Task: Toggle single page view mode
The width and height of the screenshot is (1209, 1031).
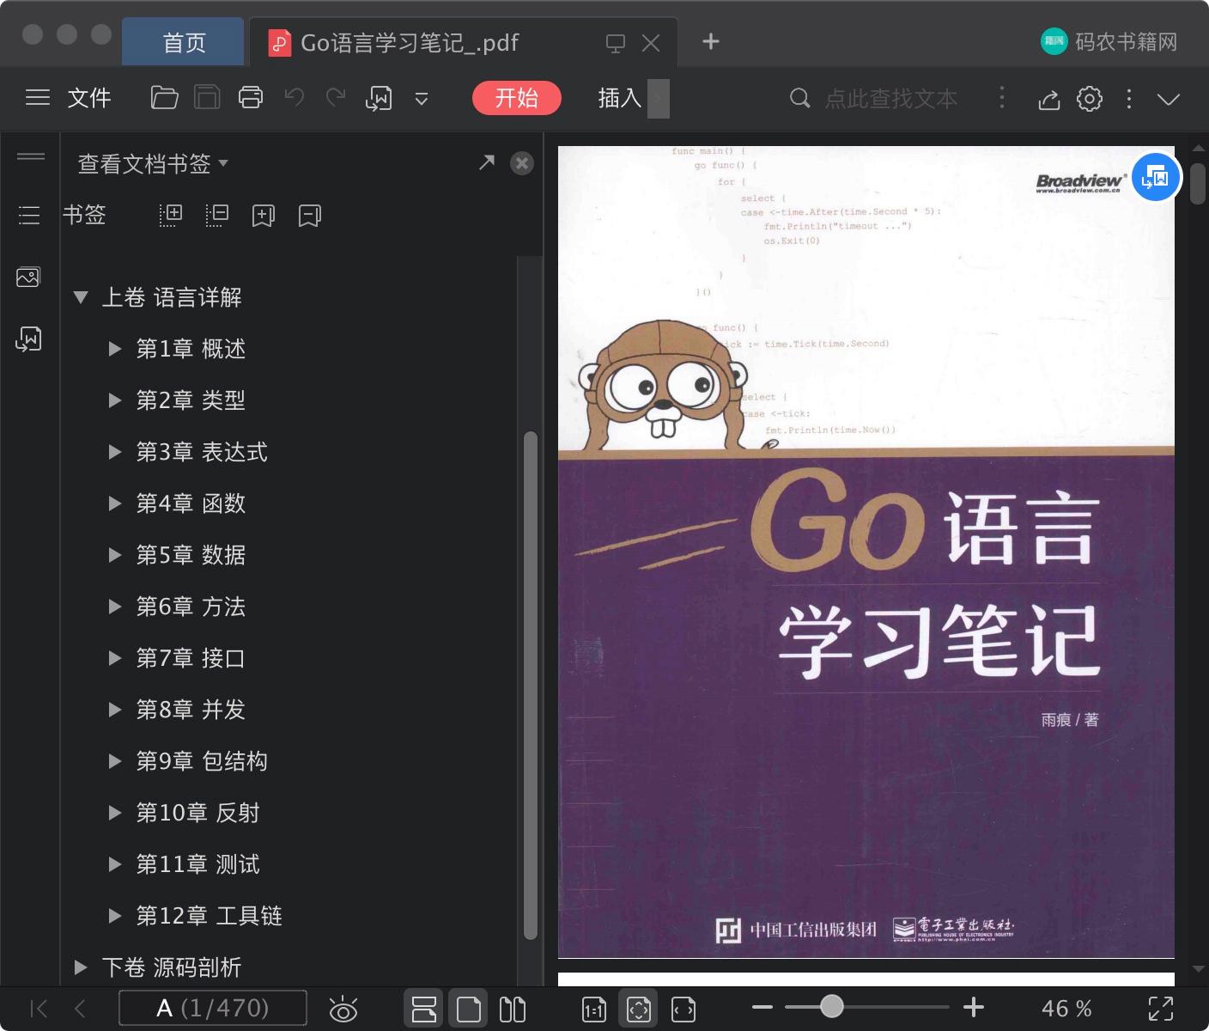Action: 468,1009
